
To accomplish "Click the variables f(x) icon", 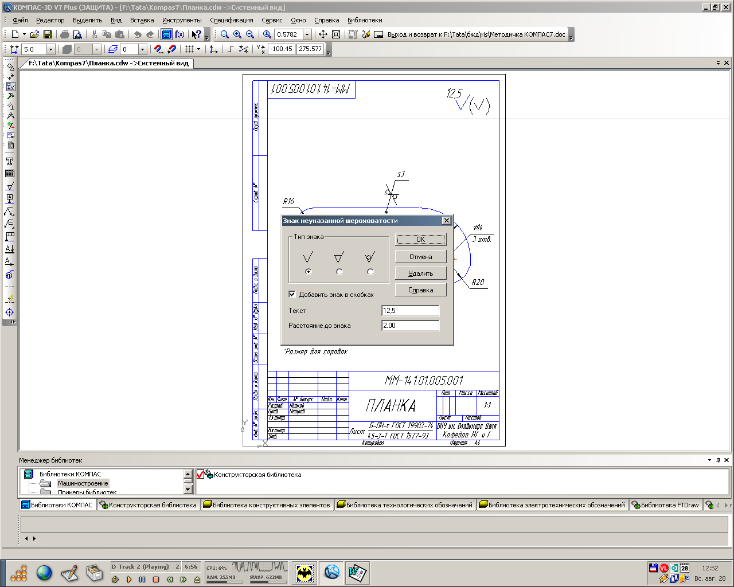I will (179, 34).
